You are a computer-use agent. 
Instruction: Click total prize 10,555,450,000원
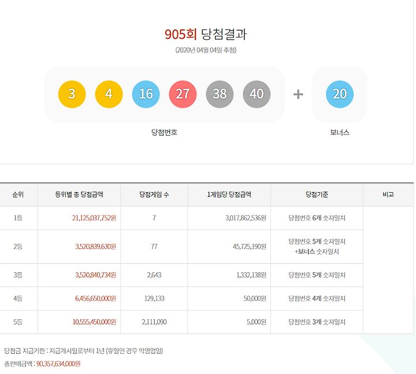94,322
